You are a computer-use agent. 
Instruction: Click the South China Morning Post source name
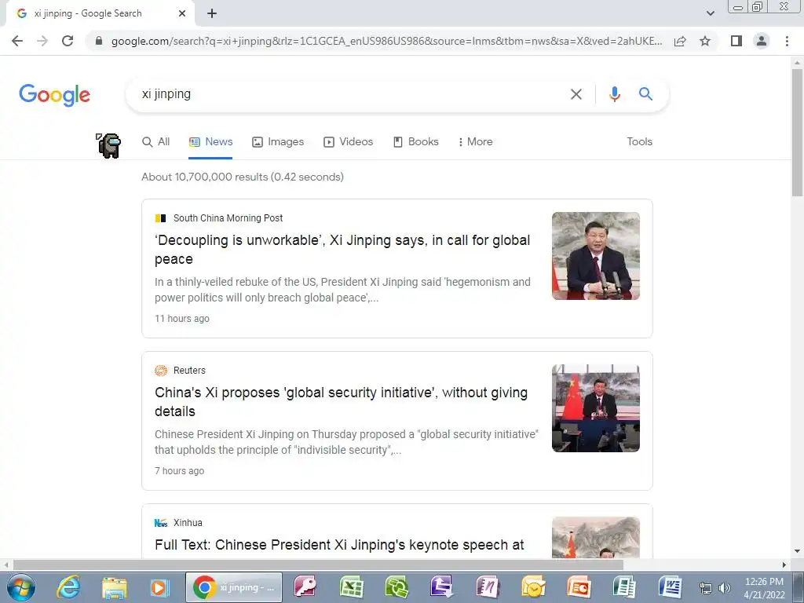[228, 218]
